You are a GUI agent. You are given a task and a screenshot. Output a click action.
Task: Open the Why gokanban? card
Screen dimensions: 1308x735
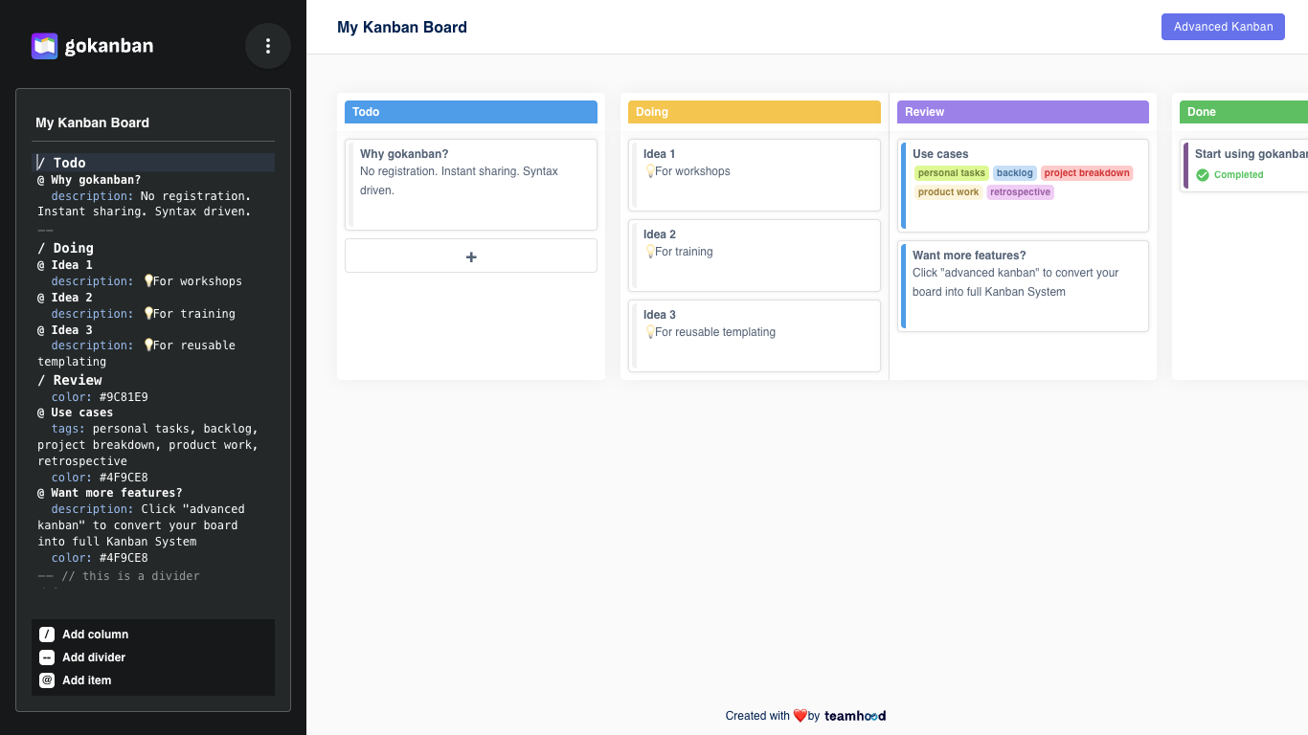(x=471, y=185)
